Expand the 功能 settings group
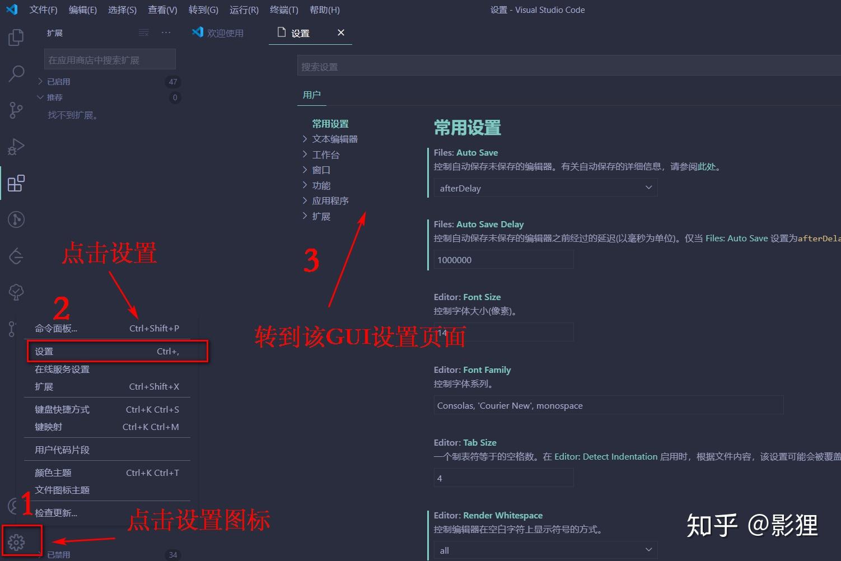 coord(321,185)
